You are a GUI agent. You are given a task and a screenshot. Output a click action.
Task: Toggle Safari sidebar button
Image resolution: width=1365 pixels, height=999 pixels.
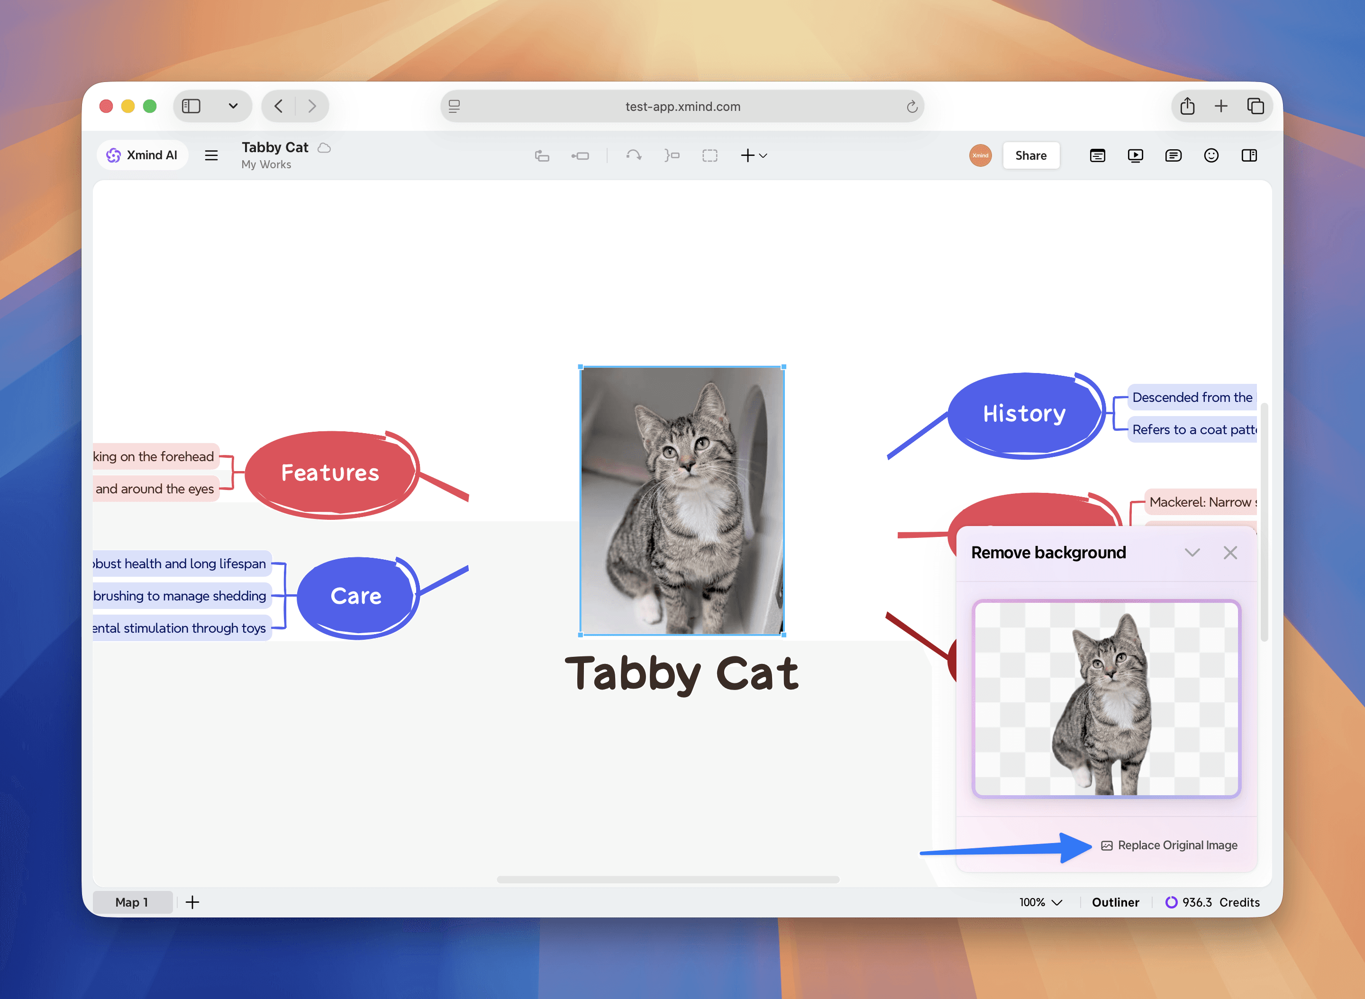point(191,107)
